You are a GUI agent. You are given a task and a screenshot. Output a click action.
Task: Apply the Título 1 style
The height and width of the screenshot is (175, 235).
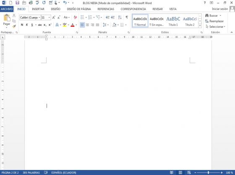pyautogui.click(x=173, y=21)
